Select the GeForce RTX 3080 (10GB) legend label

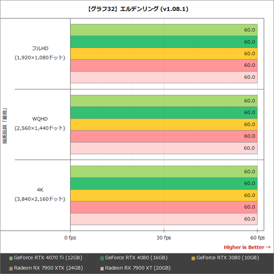point(228,258)
